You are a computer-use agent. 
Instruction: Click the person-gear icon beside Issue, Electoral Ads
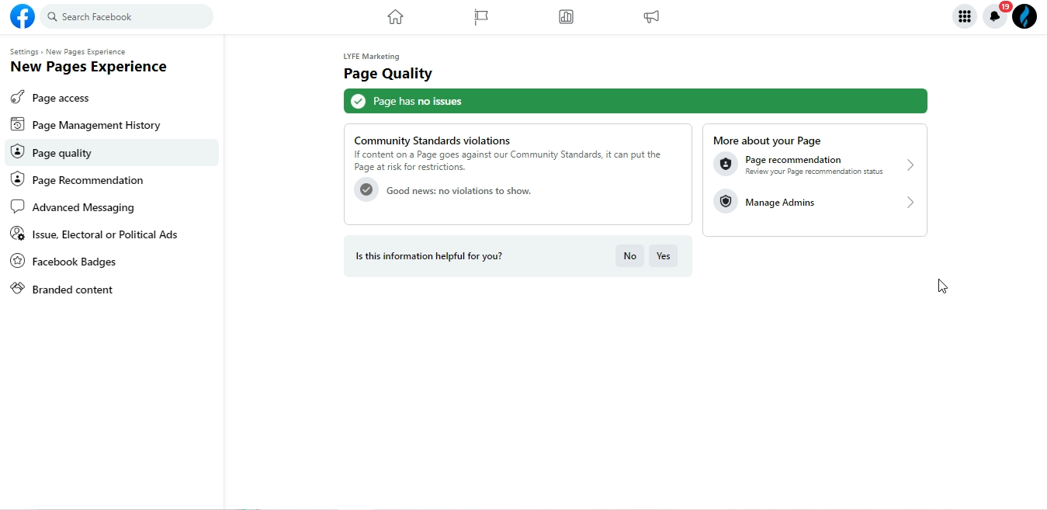click(x=18, y=234)
